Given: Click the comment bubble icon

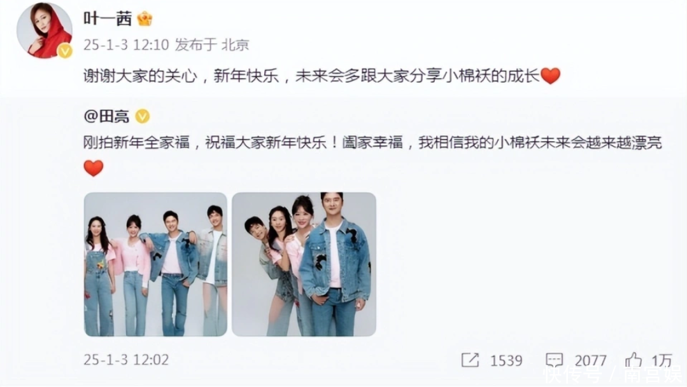Looking at the screenshot, I should [x=554, y=360].
